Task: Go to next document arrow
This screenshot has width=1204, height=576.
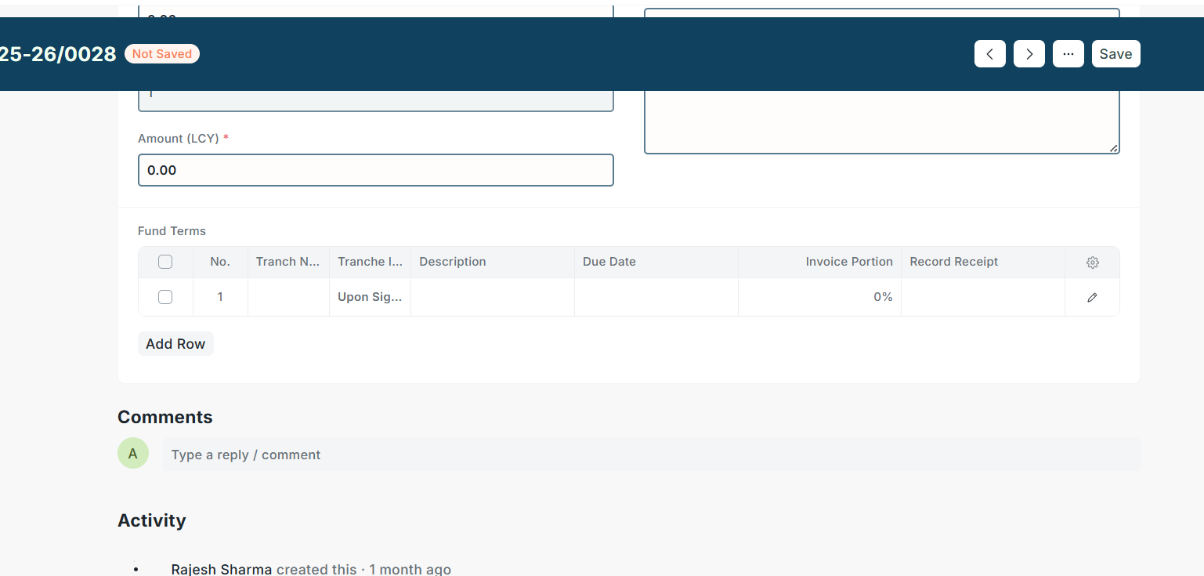Action: 1029,54
